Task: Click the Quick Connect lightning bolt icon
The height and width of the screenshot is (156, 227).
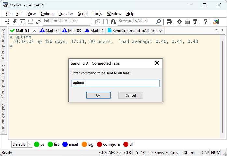Action: point(15,22)
